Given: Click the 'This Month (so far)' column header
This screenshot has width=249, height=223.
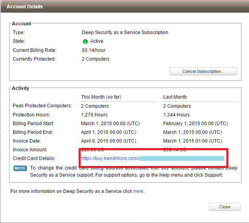Looking at the screenshot, I should click(101, 97).
